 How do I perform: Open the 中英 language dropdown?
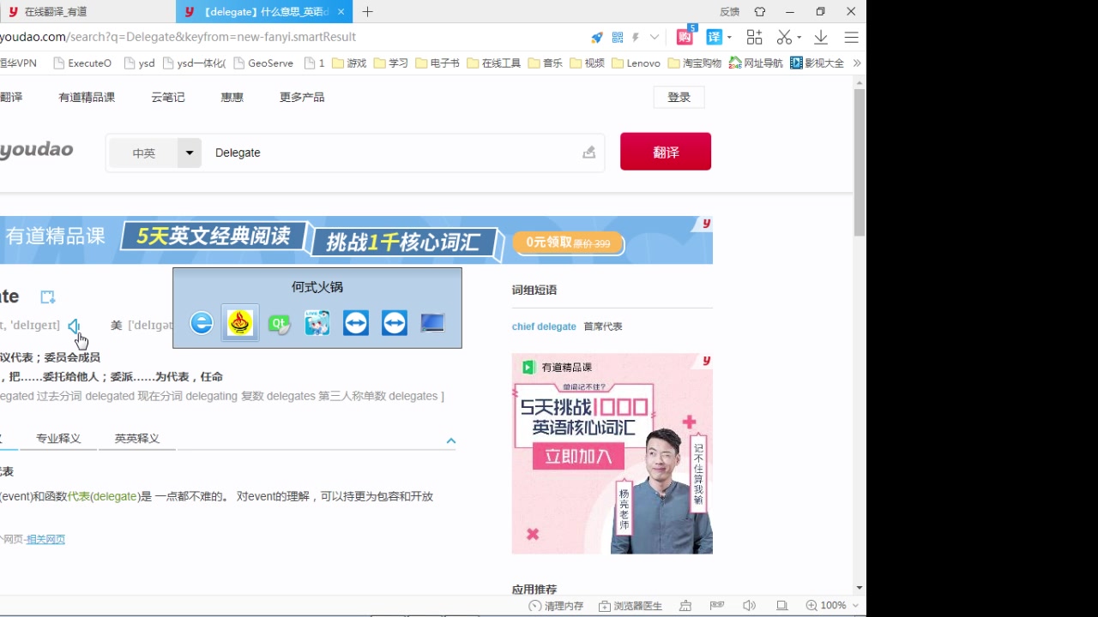click(155, 153)
